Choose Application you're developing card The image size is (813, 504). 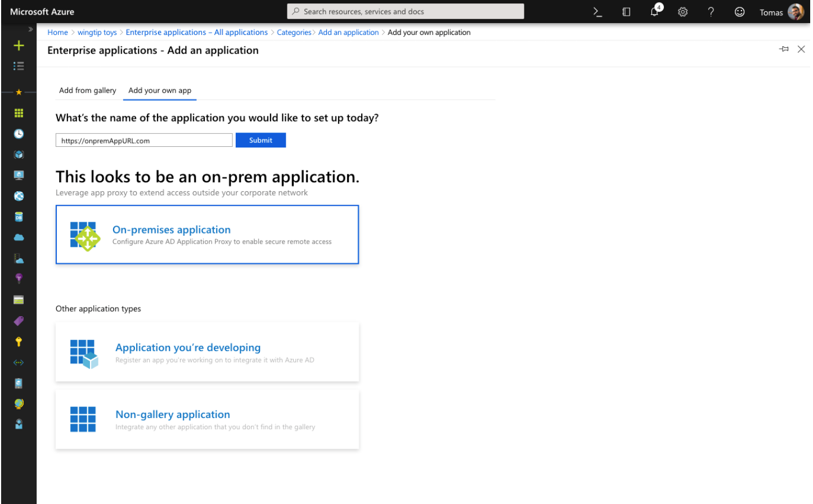207,353
